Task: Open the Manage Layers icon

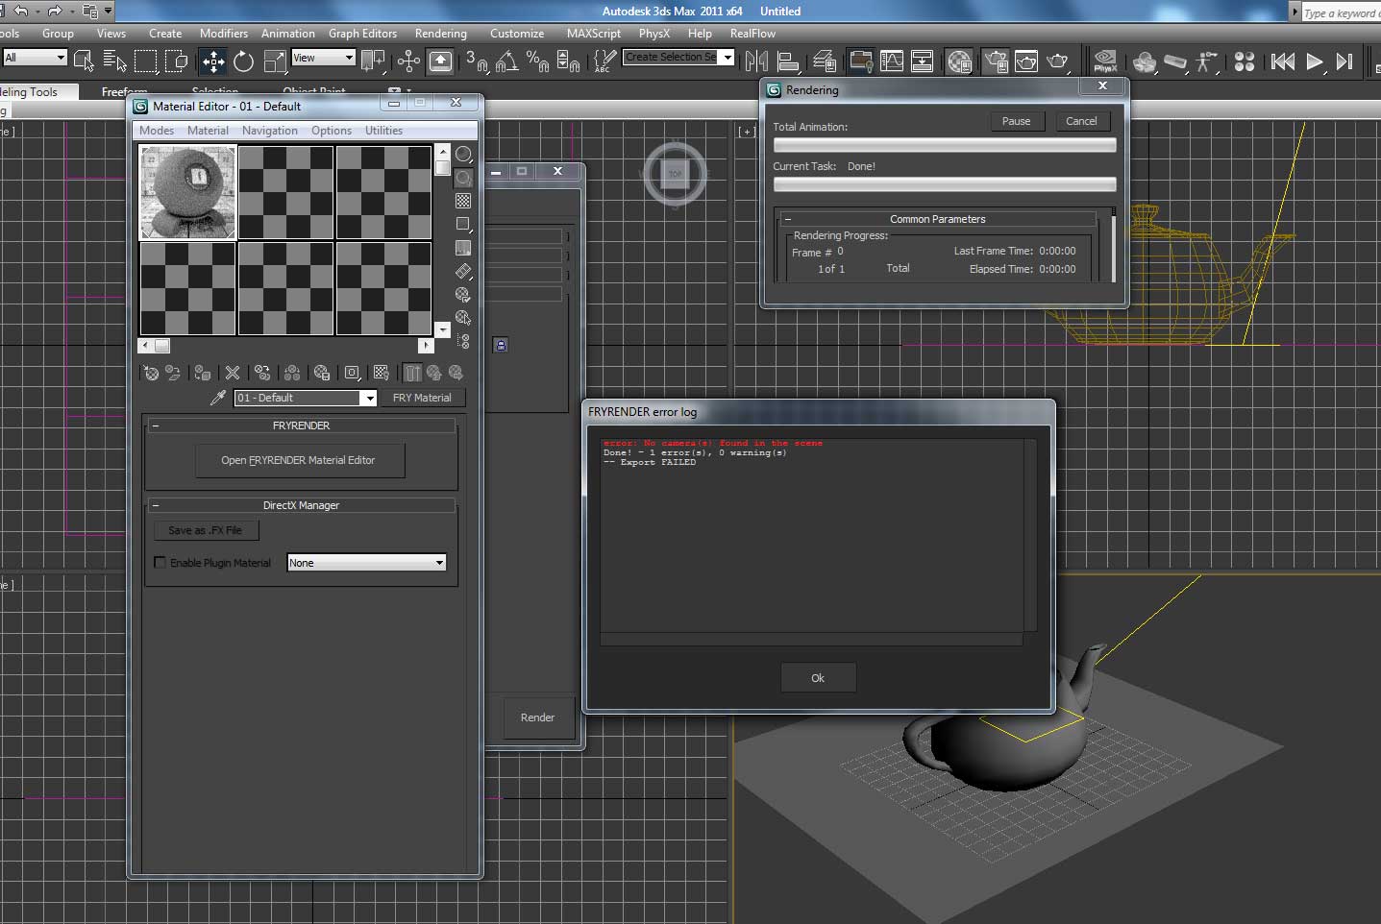Action: [825, 61]
